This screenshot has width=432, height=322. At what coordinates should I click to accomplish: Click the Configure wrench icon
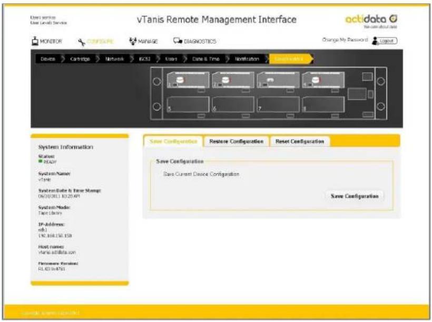point(81,42)
